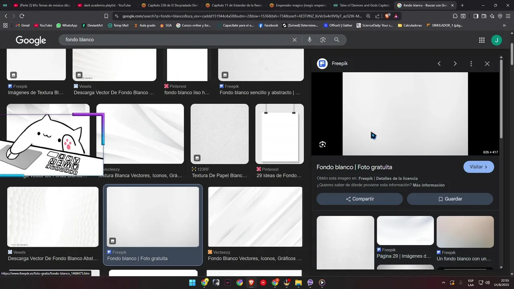Go back to the previous page
The height and width of the screenshot is (289, 514).
(6, 16)
